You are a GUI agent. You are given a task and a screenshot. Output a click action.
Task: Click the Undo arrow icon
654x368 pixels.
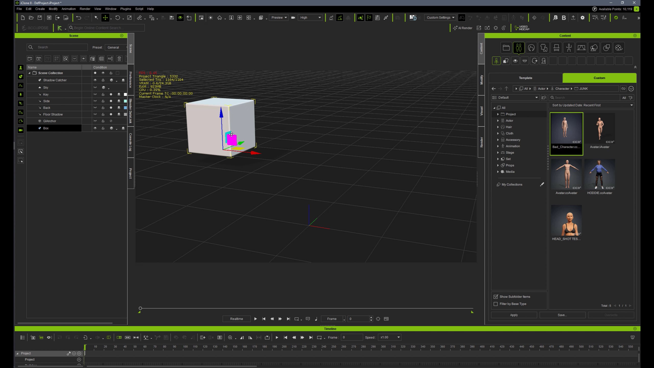coord(78,18)
